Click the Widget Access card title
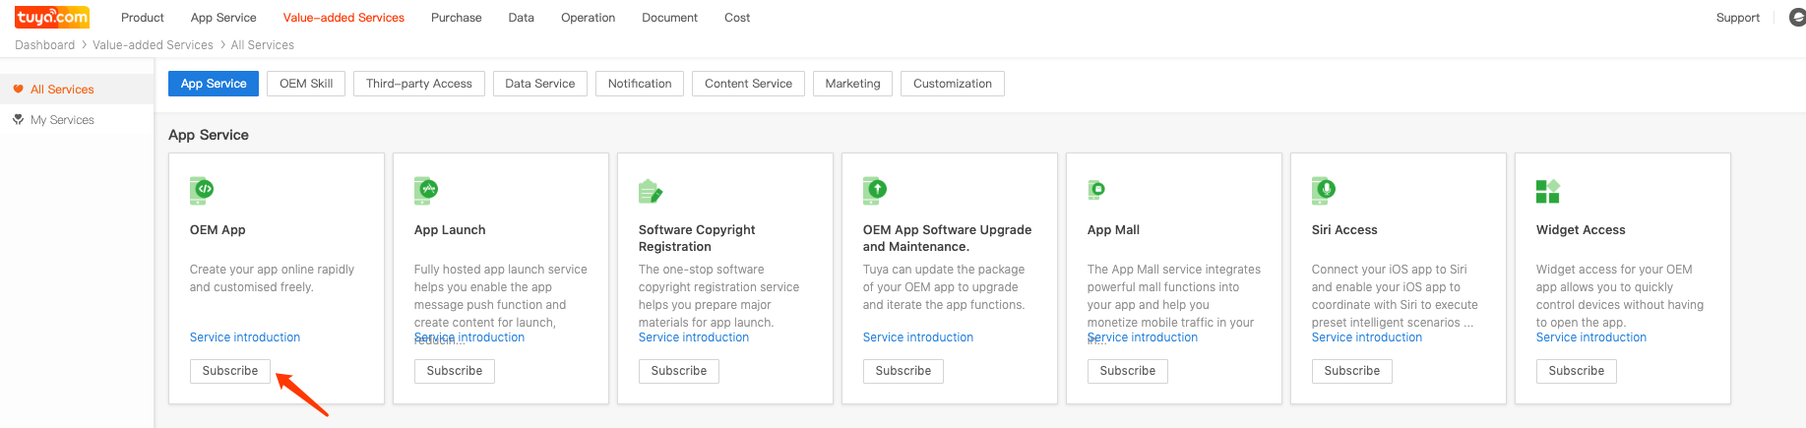Image resolution: width=1806 pixels, height=428 pixels. tap(1581, 230)
